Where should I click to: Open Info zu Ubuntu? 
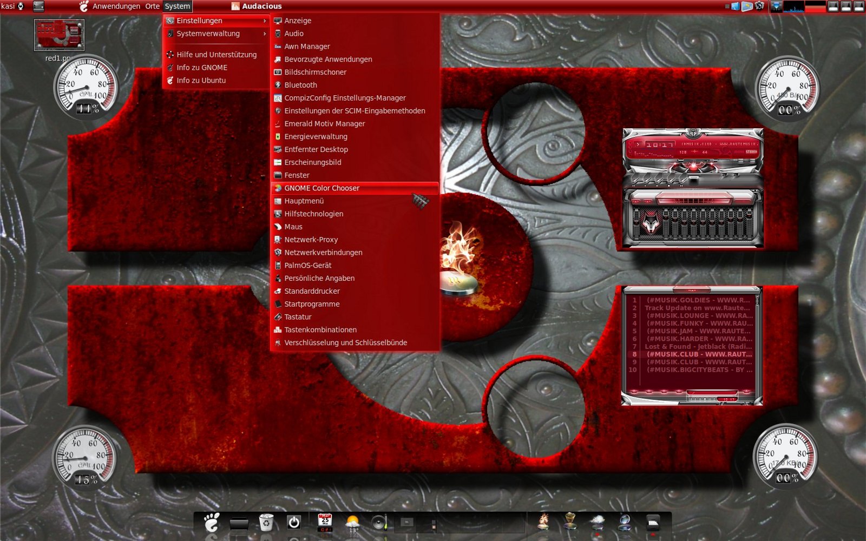pos(216,80)
